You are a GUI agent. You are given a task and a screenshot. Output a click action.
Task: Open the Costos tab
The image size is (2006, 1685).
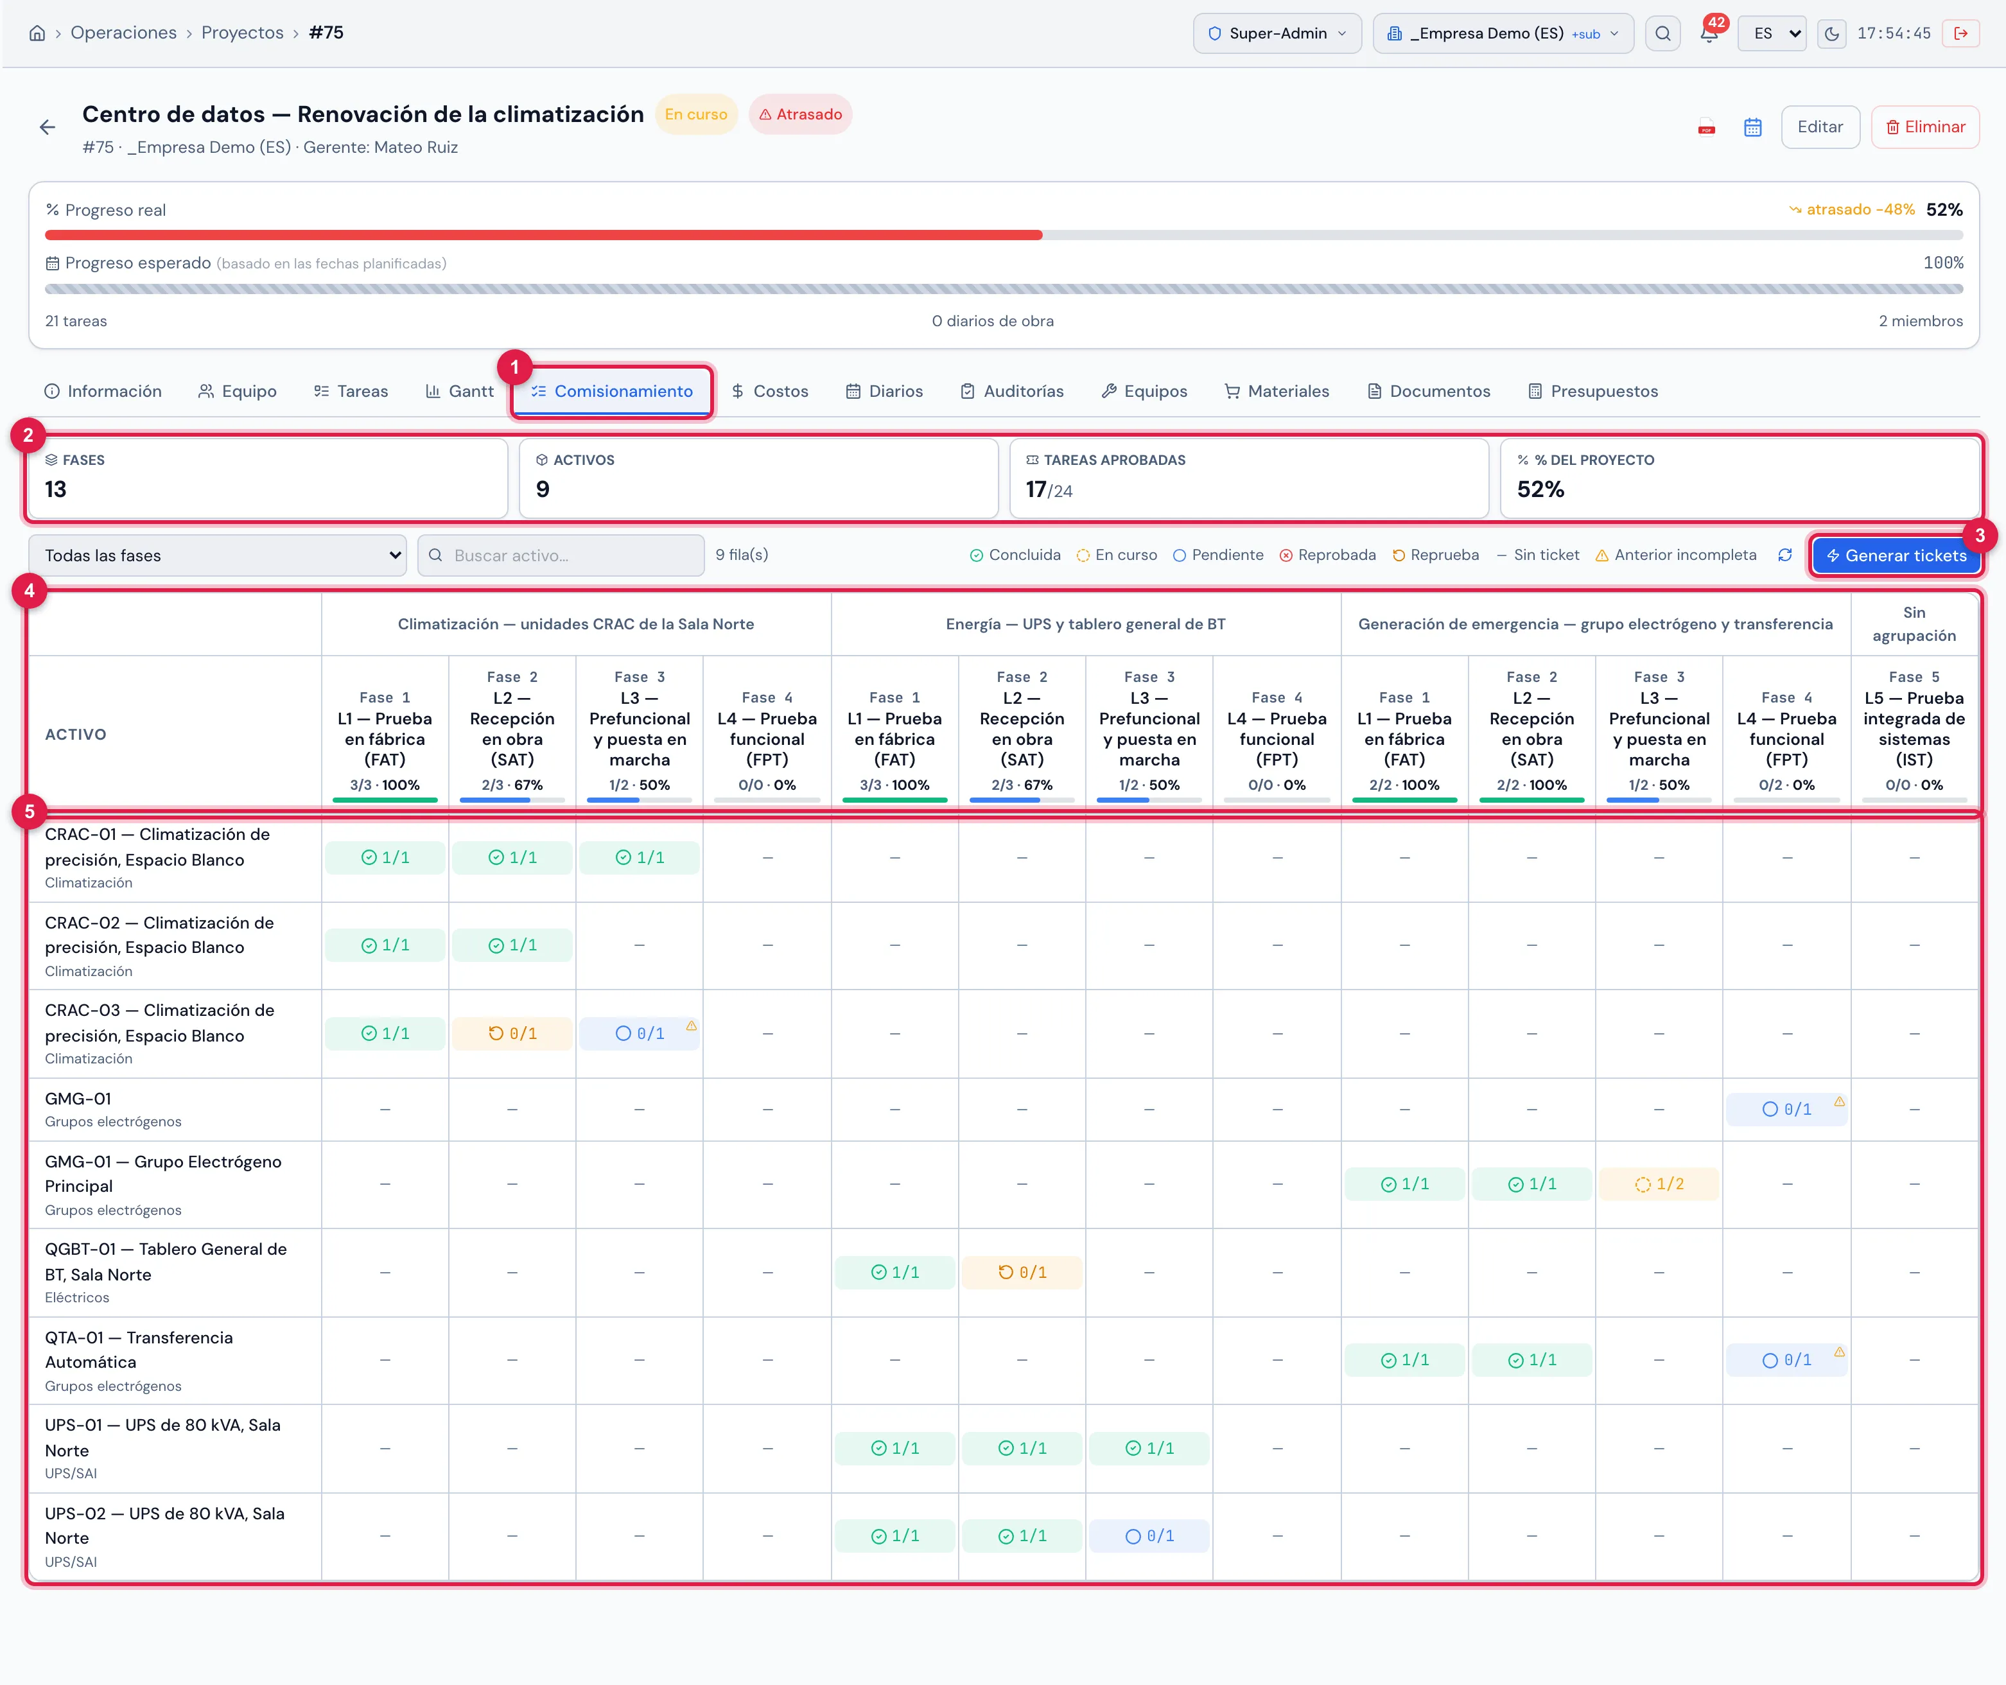point(770,392)
